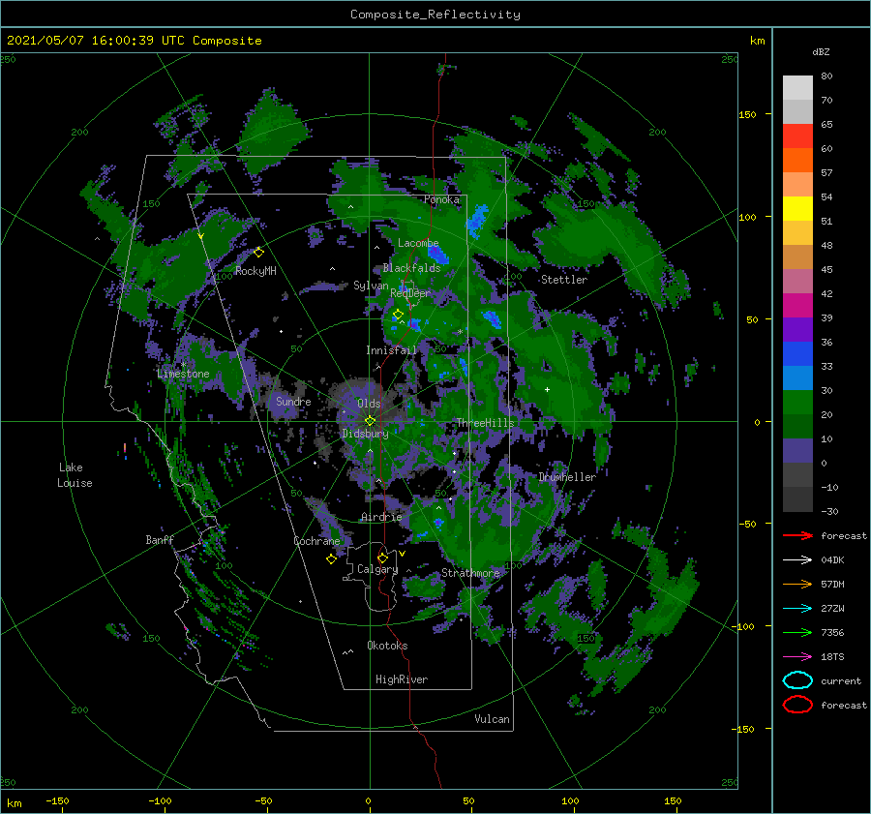The image size is (871, 814).
Task: Select the Sylvan label
Action: coord(371,286)
